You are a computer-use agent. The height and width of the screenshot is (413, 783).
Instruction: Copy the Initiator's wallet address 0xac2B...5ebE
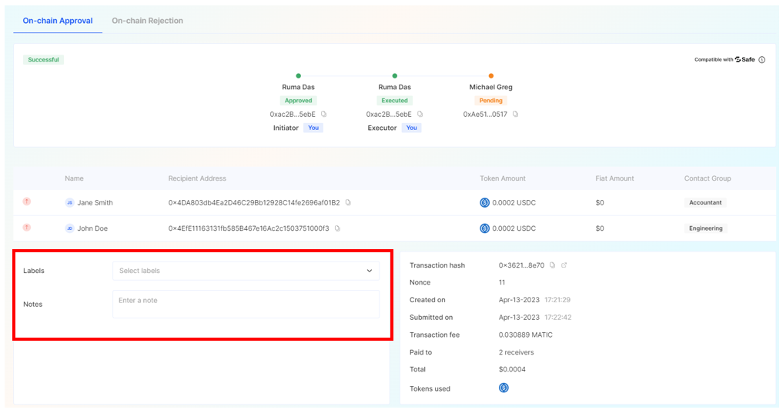coord(324,114)
